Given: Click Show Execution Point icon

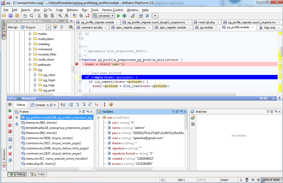Looking at the screenshot, I should pyautogui.click(x=63, y=105).
